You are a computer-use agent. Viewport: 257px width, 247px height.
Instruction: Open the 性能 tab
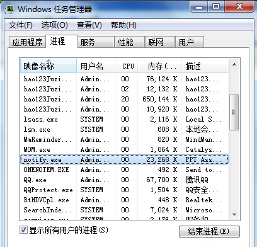pyautogui.click(x=130, y=42)
